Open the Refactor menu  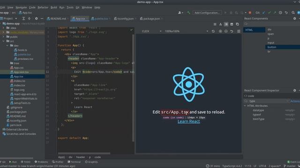43,7
